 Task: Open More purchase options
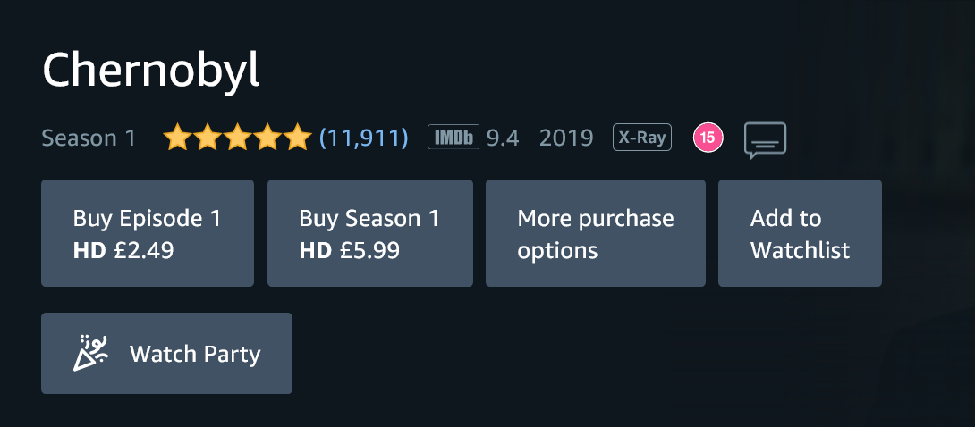click(x=595, y=233)
